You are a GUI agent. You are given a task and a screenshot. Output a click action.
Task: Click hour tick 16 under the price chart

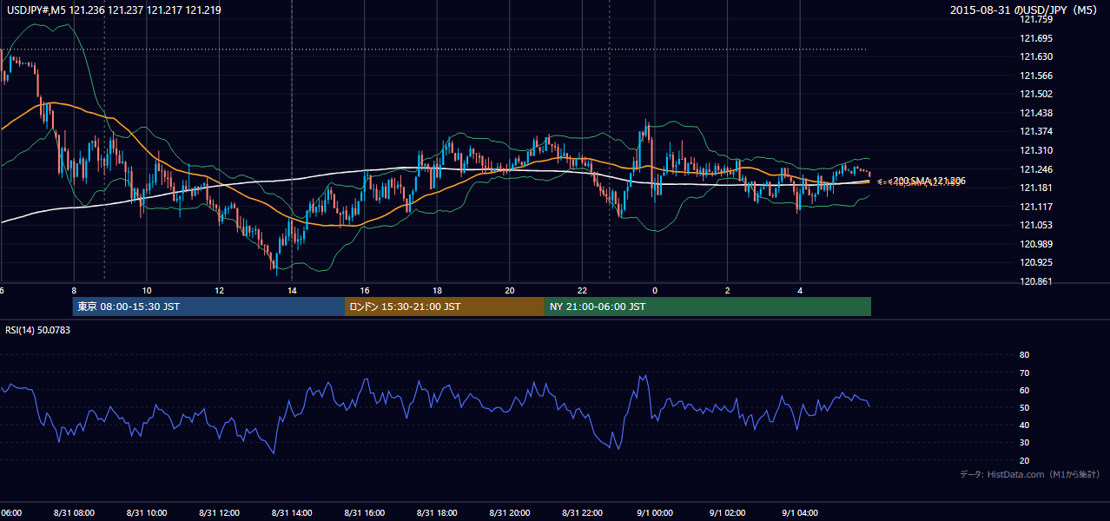coord(364,291)
